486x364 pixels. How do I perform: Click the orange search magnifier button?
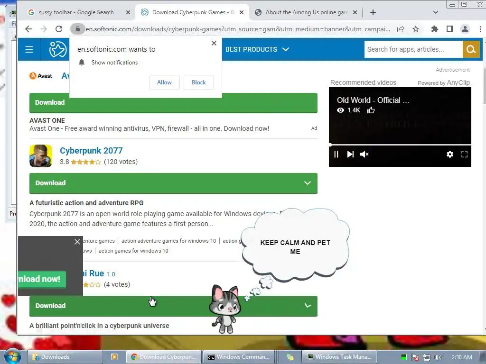[x=471, y=49]
